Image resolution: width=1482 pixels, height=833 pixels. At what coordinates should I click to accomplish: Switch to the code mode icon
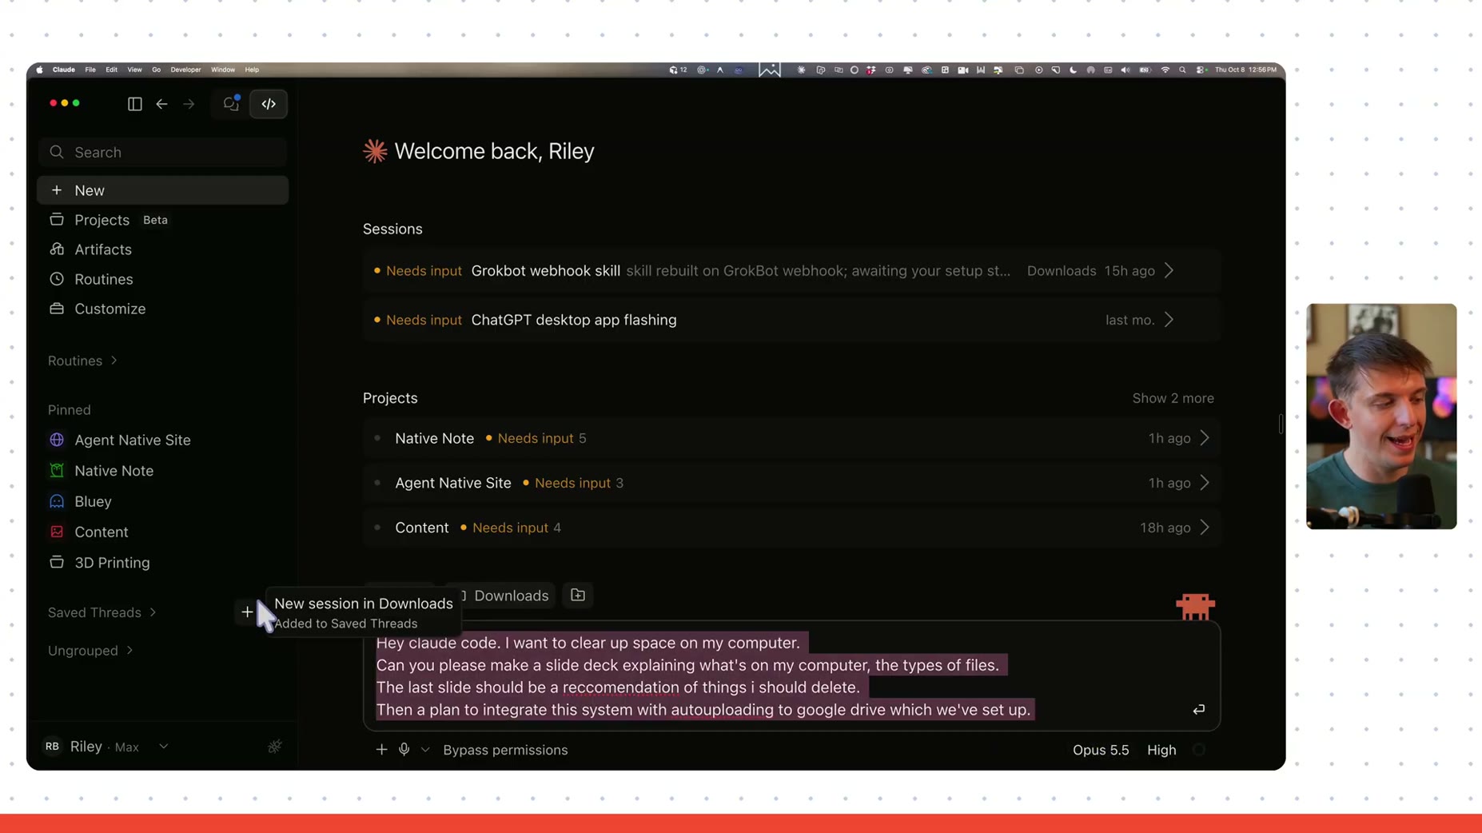point(269,104)
